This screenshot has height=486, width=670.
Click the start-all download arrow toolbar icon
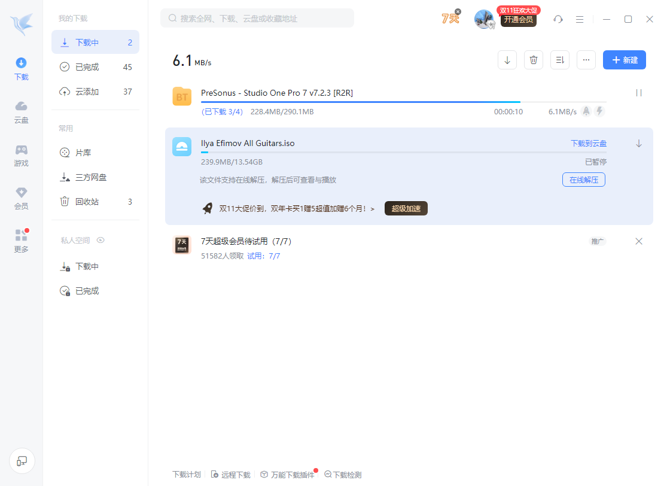(507, 60)
